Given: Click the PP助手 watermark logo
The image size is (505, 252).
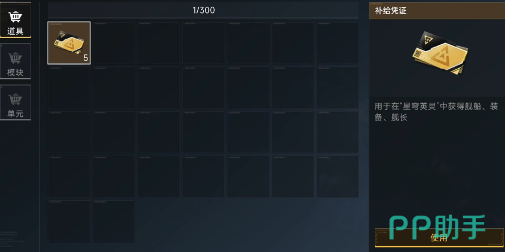Looking at the screenshot, I should [x=437, y=227].
